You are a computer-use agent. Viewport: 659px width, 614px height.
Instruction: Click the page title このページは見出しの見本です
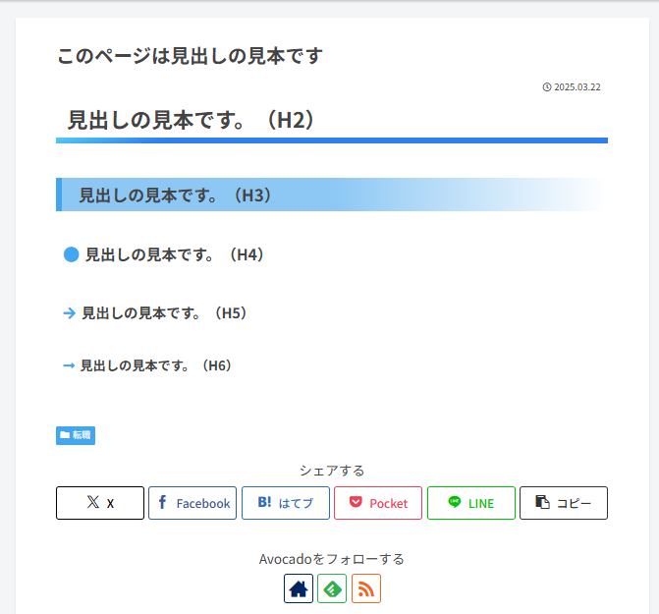pos(190,56)
